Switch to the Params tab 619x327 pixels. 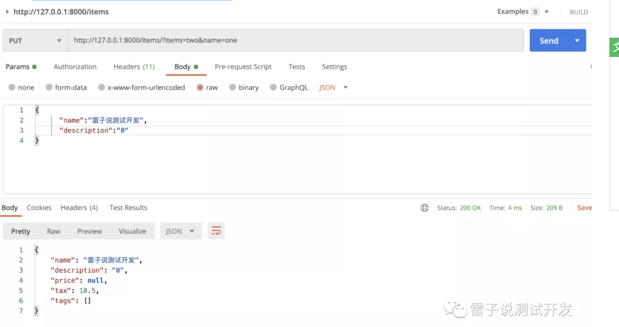(21, 67)
